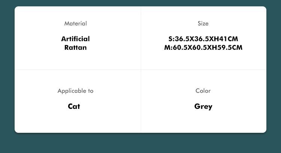Click the Size heading label
Screen dimensions: 281x153
203,24
